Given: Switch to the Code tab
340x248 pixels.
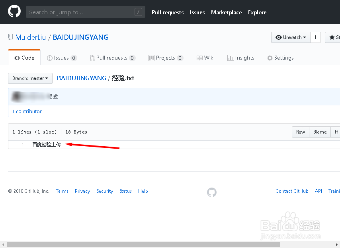Looking at the screenshot, I should [24, 58].
